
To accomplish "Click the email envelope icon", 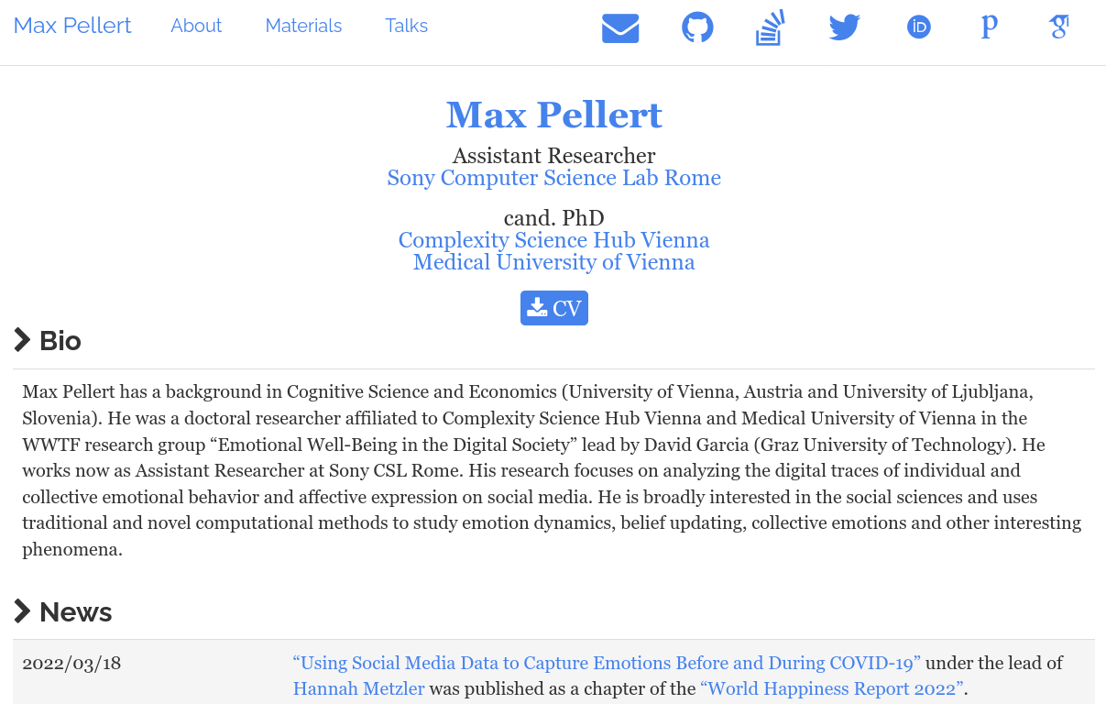I will point(620,27).
